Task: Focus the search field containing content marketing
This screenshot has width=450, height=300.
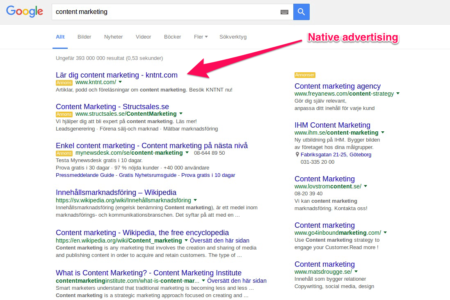Action: [172, 12]
